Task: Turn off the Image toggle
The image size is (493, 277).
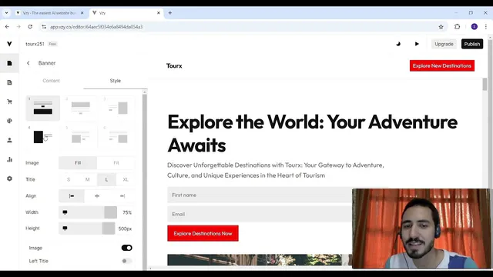Action: click(126, 248)
